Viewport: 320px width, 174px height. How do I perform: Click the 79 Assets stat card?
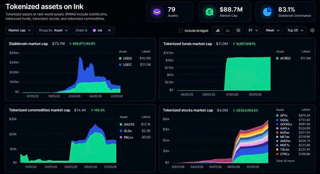170,12
